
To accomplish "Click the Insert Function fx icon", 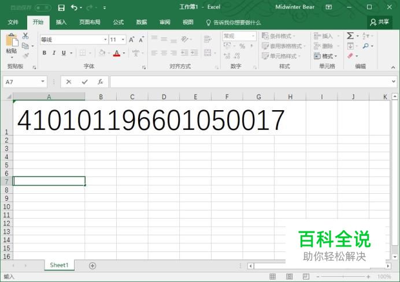I will point(101,82).
